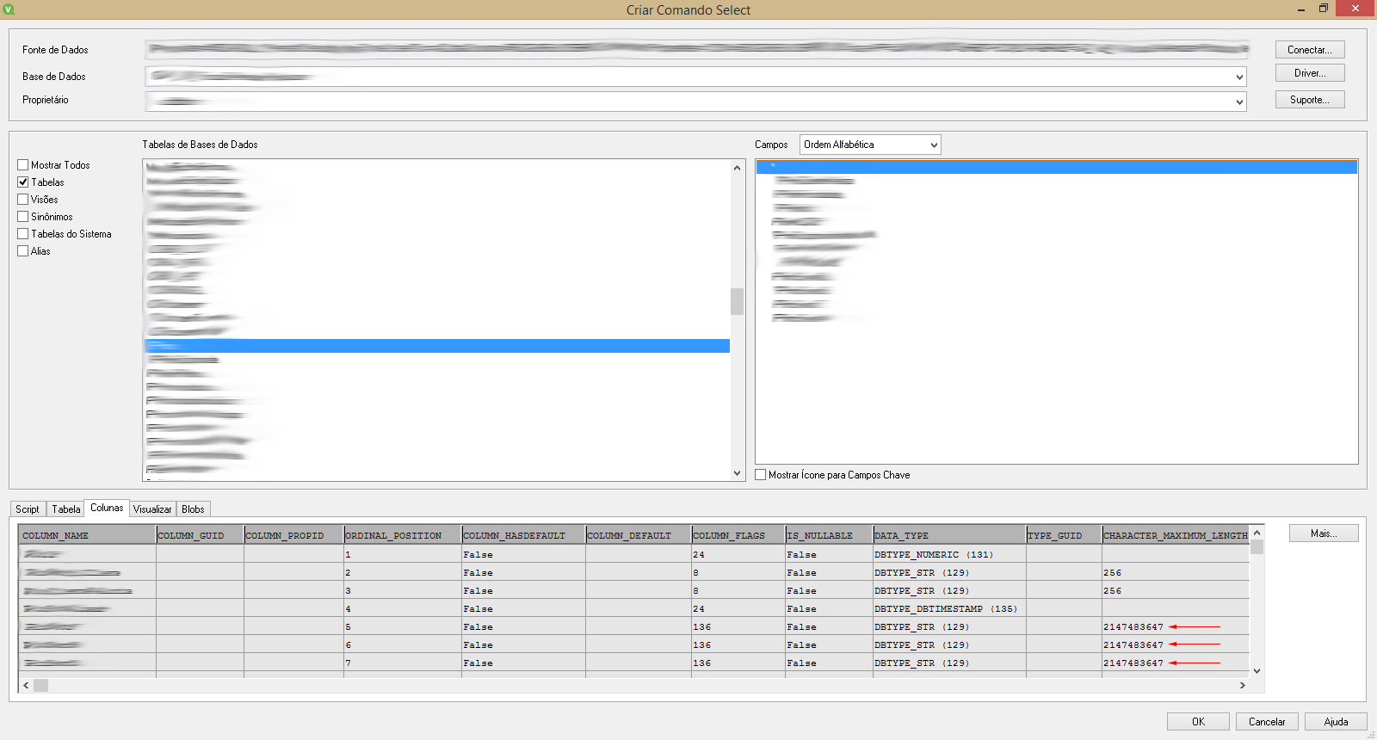Click the COLUMN_DEFAULT column header
Viewport: 1377px width, 740px height.
639,535
